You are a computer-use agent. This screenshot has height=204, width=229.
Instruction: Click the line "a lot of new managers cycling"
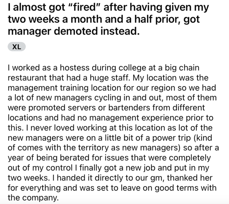[x=112, y=98]
